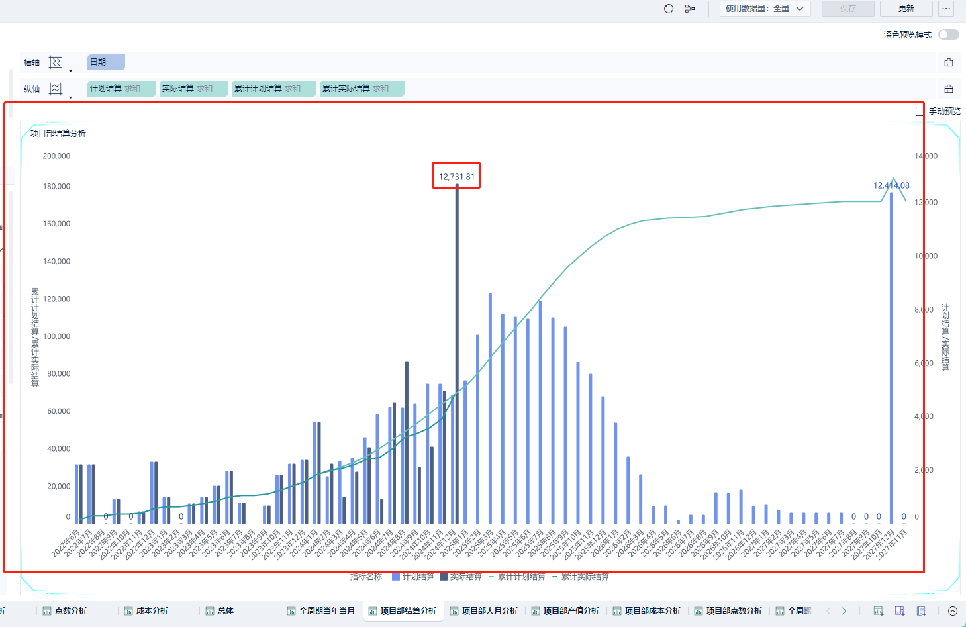Click the add analysis document icon
Image resolution: width=966 pixels, height=627 pixels.
point(921,611)
